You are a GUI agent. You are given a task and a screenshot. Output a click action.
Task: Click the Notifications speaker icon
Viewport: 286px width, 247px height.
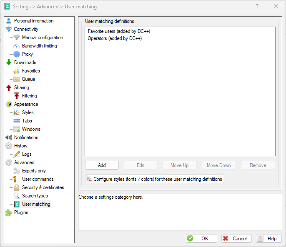click(9, 137)
